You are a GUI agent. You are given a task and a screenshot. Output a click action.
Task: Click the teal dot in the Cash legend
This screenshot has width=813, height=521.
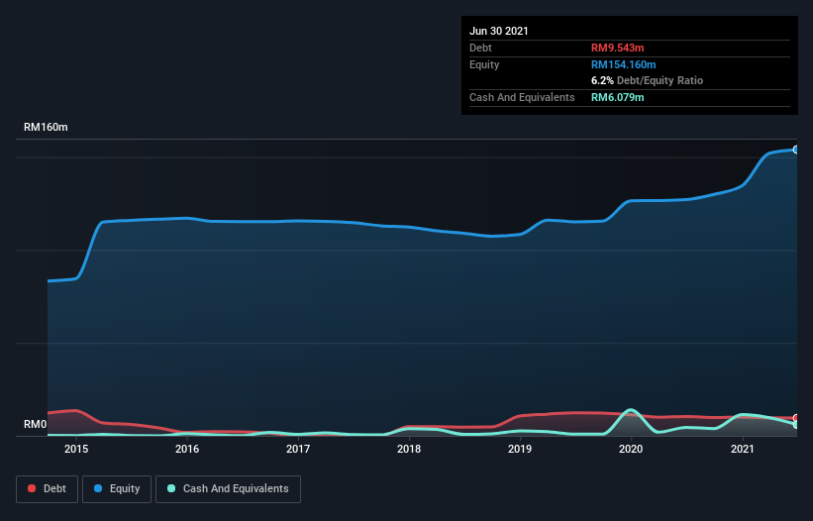click(x=171, y=488)
